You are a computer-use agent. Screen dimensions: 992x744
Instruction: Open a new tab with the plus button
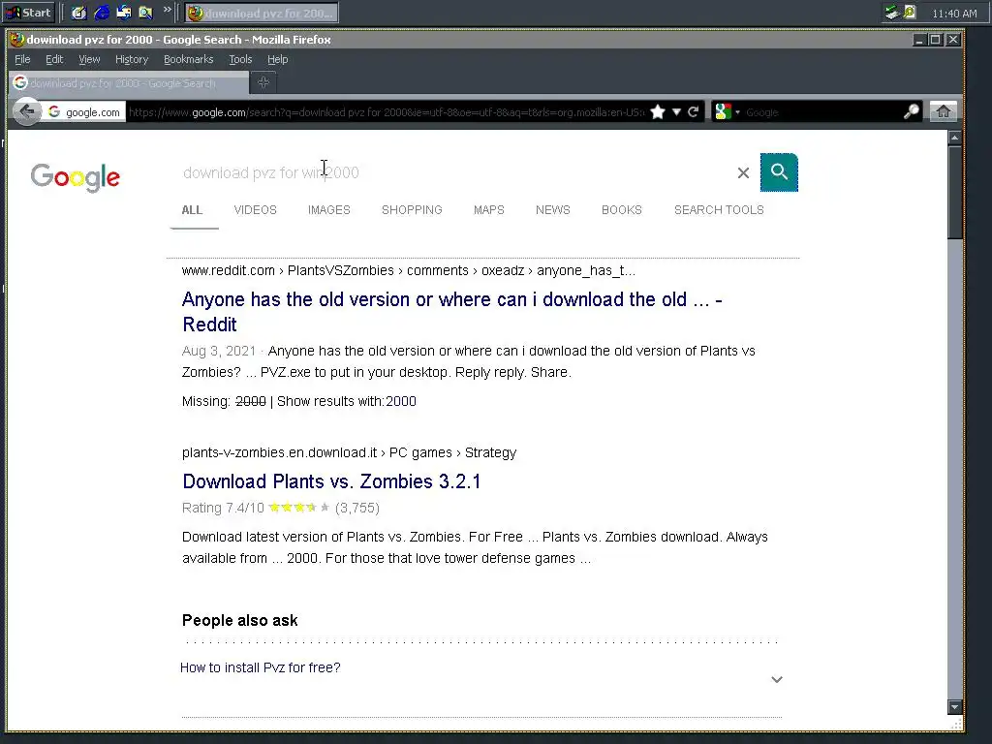click(x=263, y=82)
